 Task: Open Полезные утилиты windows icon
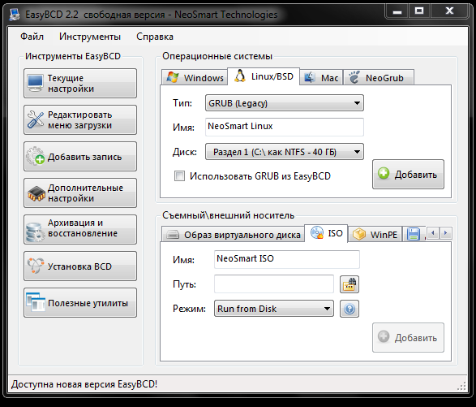(x=36, y=302)
